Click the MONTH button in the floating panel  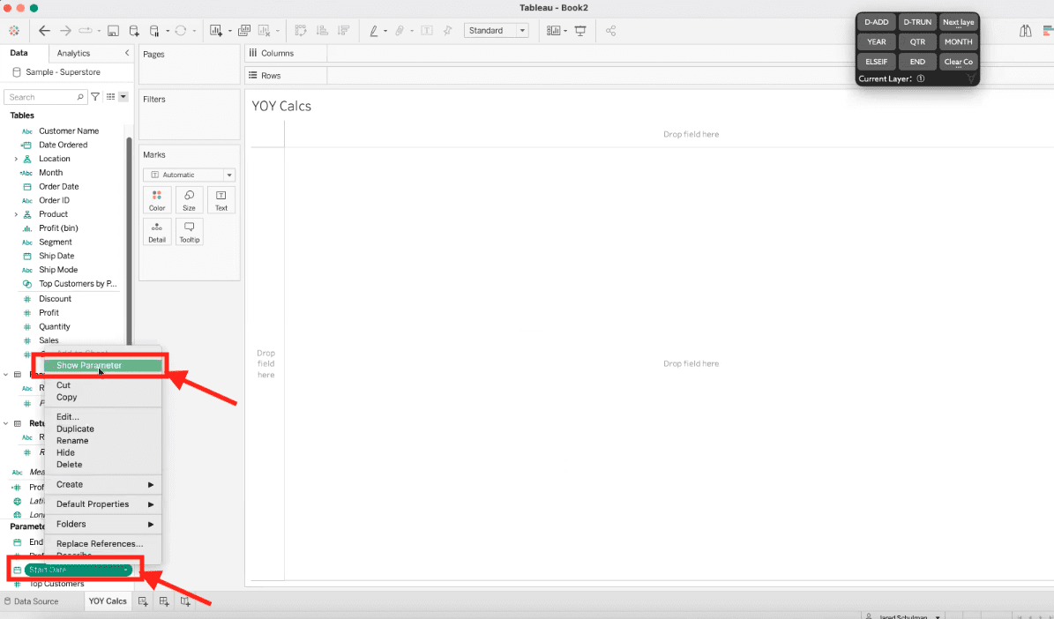[x=958, y=41]
